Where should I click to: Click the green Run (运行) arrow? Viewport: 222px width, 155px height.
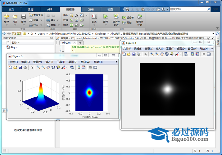[x=105, y=16]
